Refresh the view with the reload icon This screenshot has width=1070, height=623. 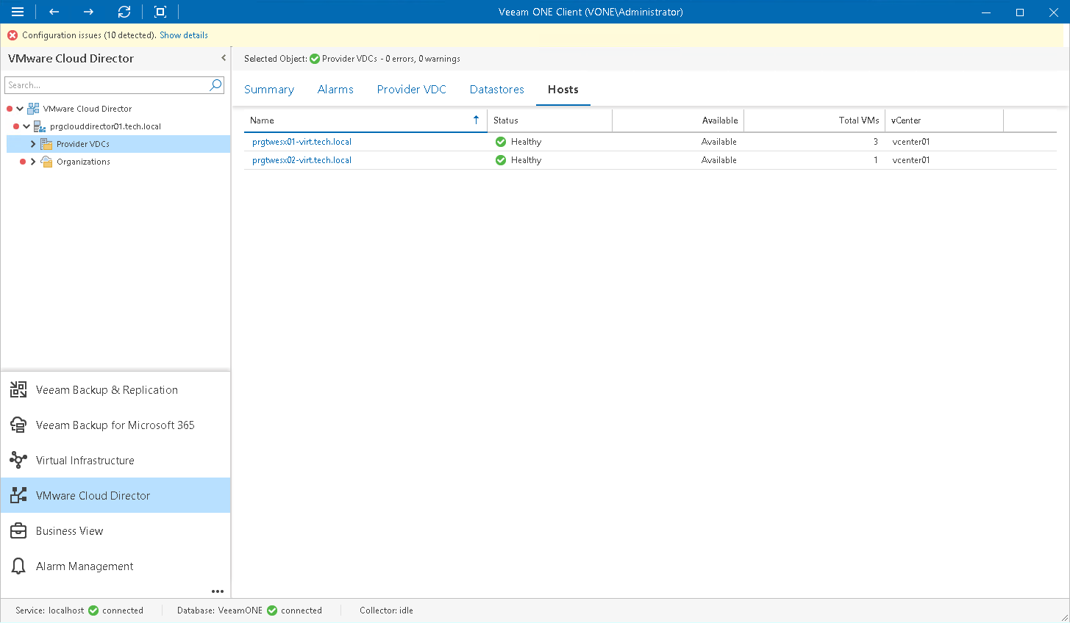[x=124, y=12]
